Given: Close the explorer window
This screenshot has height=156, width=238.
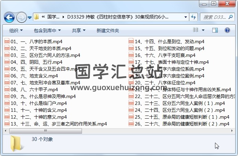Looking at the screenshot, I should click(227, 4).
